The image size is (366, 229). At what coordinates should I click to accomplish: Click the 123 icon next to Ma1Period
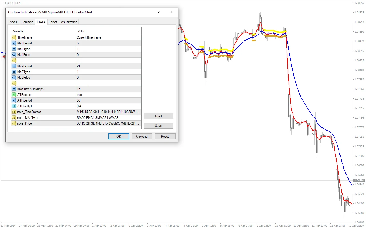[14, 43]
